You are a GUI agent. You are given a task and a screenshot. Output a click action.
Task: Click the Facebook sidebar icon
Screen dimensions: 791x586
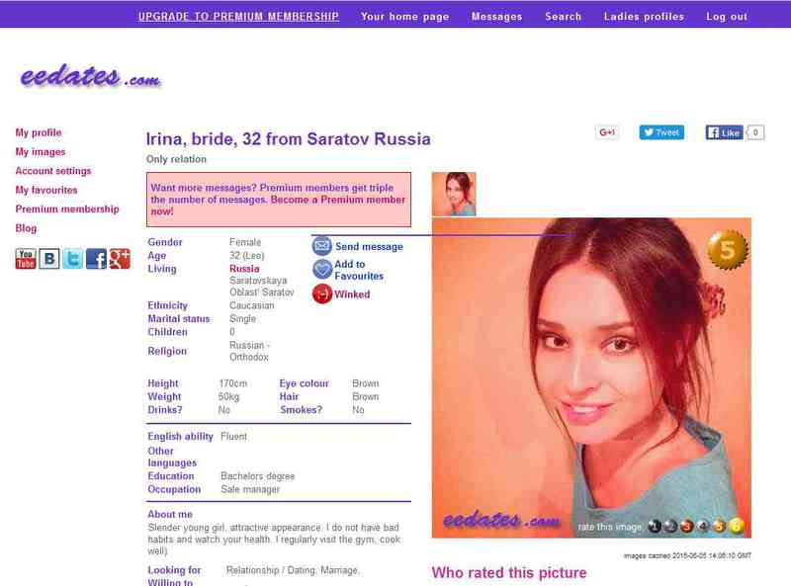click(x=96, y=259)
